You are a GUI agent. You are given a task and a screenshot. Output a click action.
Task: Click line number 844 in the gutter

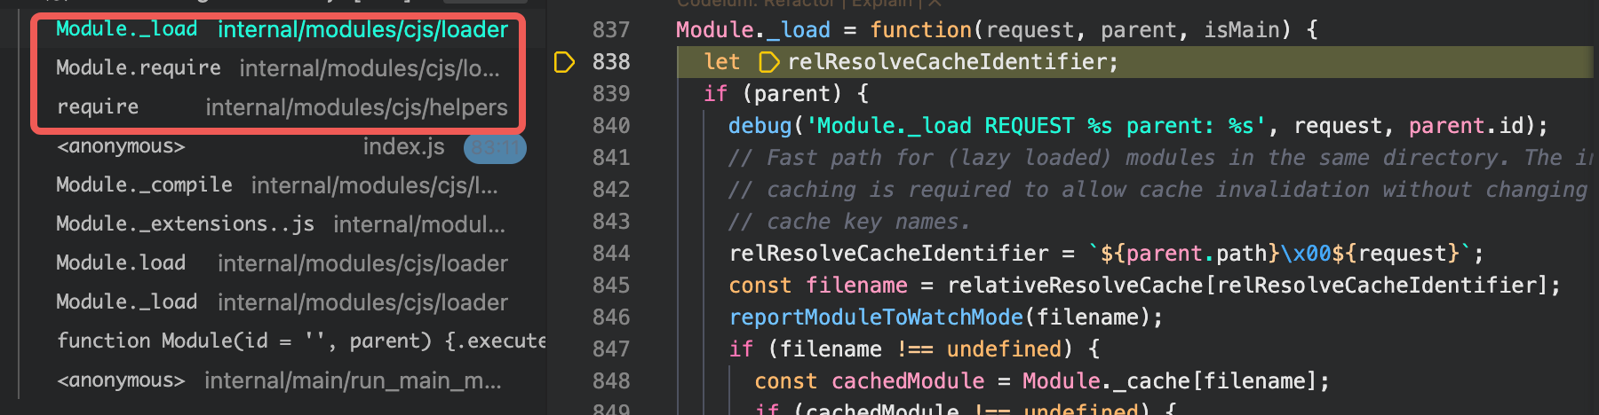[x=611, y=254]
